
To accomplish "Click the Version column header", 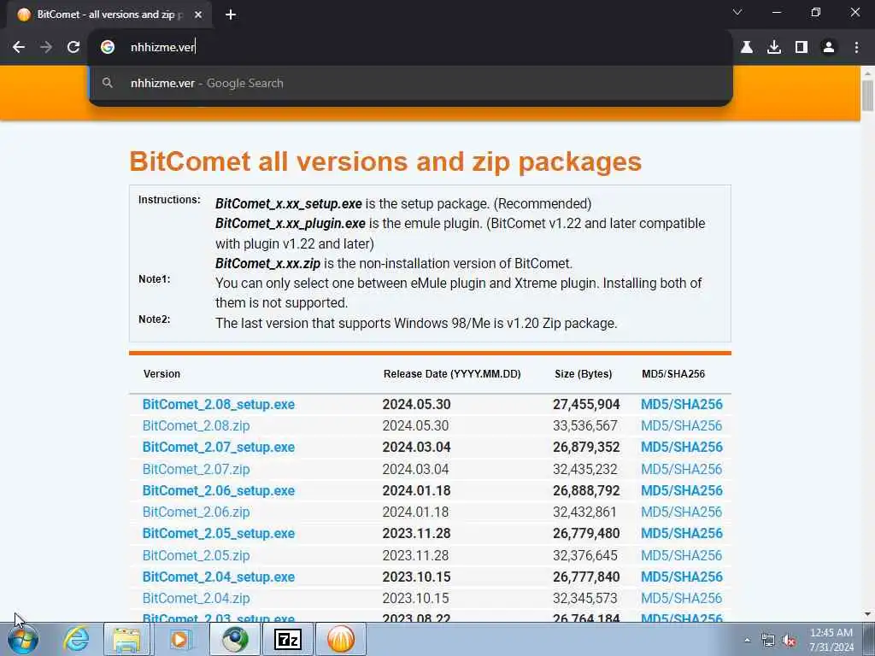I will (161, 374).
